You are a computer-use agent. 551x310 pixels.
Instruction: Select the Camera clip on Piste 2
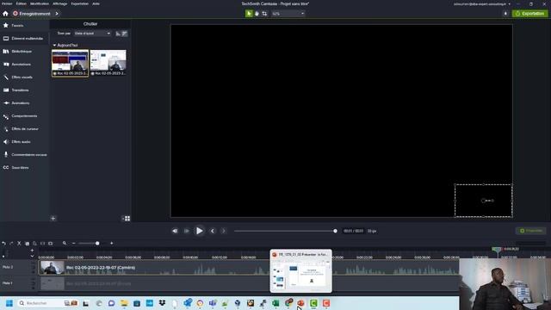click(x=249, y=268)
